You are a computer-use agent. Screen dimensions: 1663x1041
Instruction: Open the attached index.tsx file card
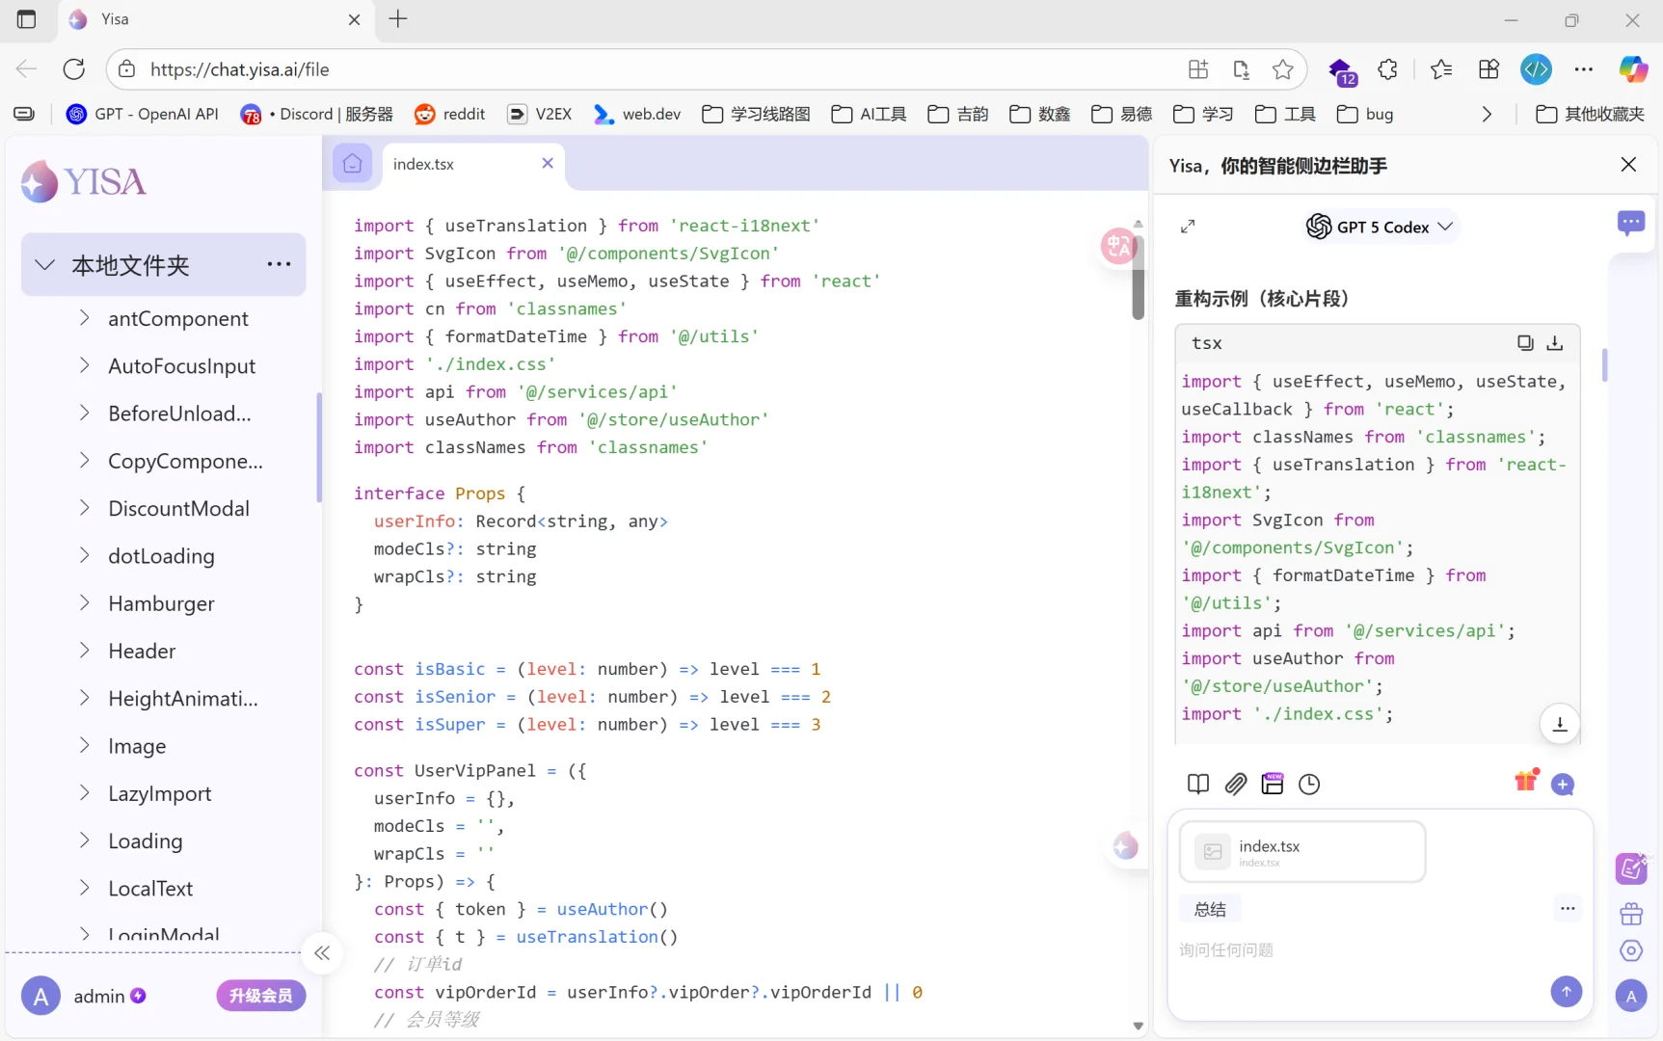pyautogui.click(x=1302, y=852)
